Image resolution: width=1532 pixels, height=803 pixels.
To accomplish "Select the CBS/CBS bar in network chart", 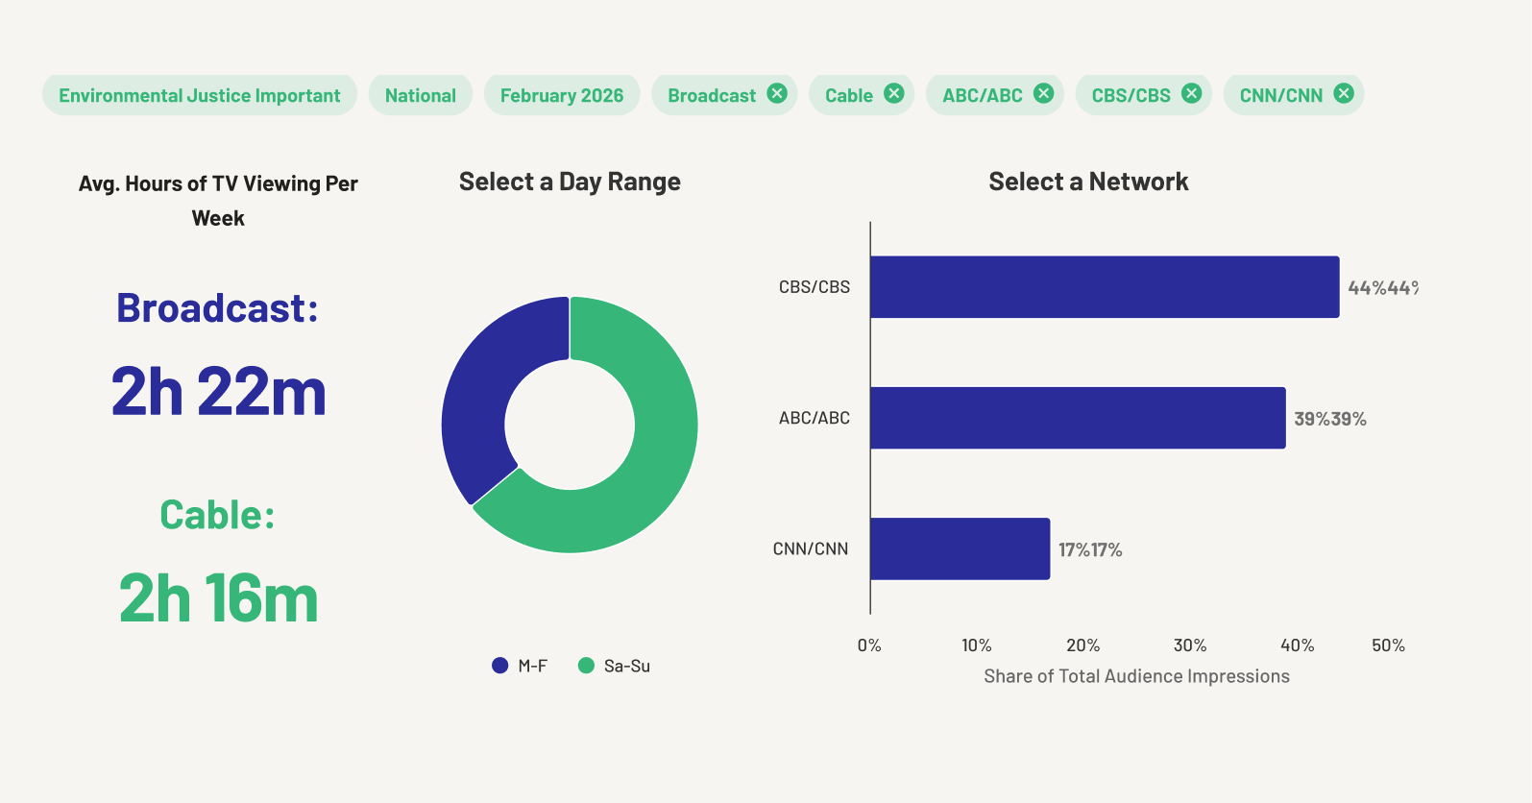I will (1105, 287).
